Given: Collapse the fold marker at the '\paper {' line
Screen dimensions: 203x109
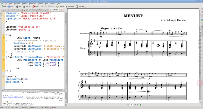Looking at the screenshot, I should 4,76.
